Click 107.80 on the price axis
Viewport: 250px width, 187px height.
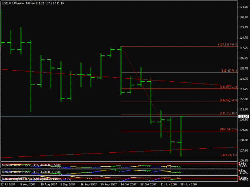244,150
